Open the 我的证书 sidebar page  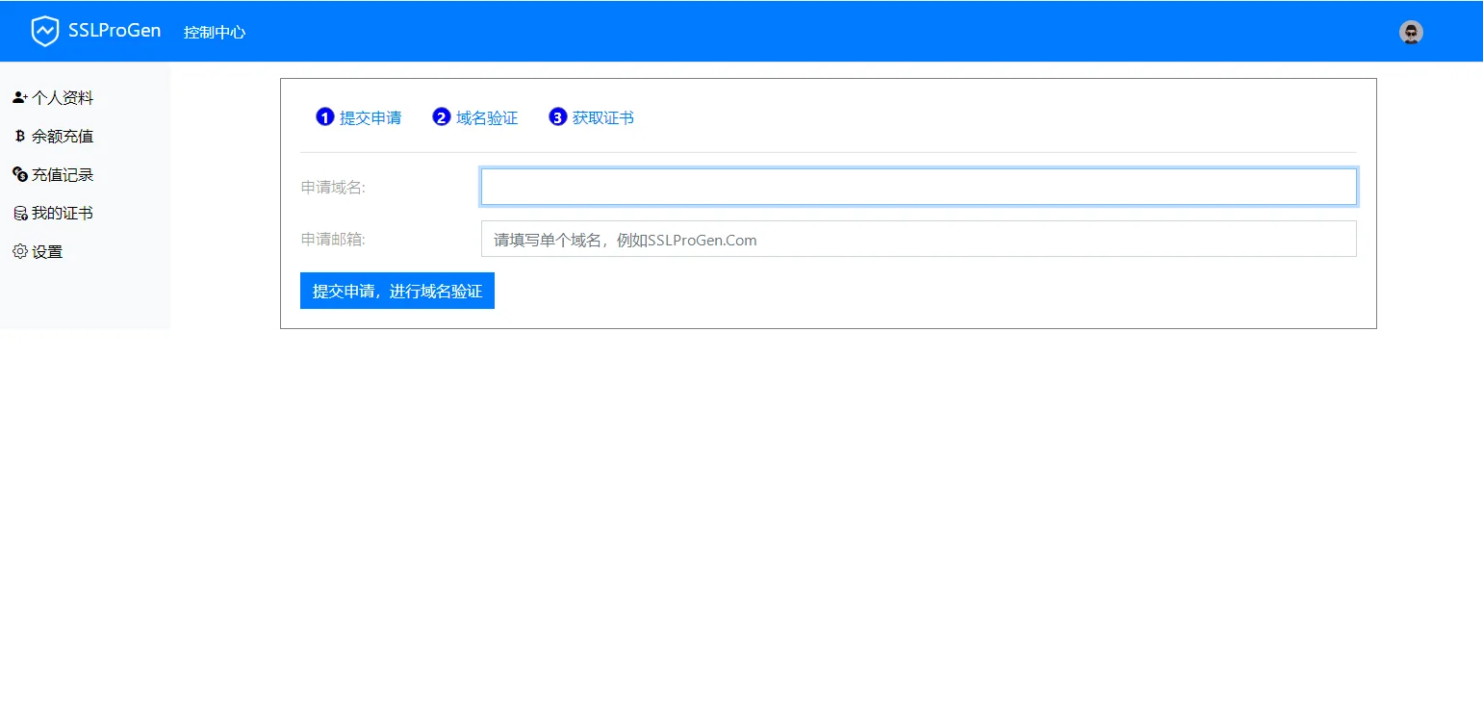[x=60, y=213]
